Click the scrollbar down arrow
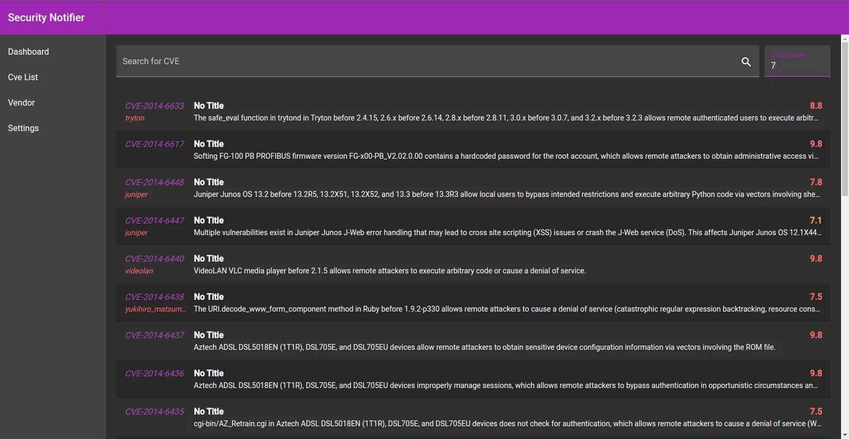This screenshot has width=849, height=439. pyautogui.click(x=845, y=435)
